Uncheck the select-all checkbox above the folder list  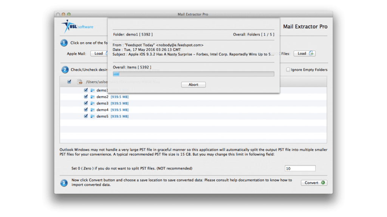coord(69,81)
